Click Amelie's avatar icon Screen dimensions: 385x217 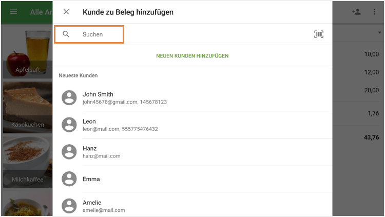pos(69,206)
